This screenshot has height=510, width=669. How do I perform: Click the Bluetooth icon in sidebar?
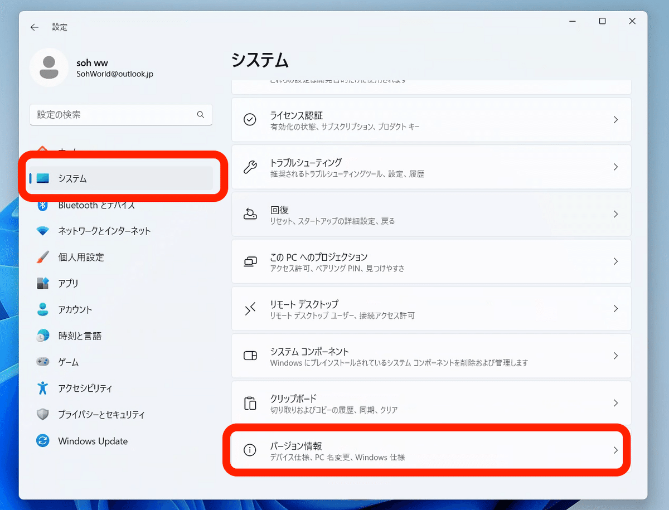pos(43,205)
